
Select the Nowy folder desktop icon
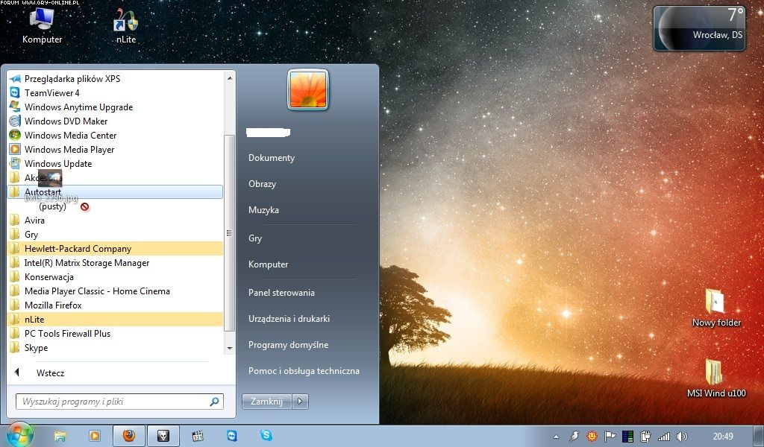coord(716,308)
